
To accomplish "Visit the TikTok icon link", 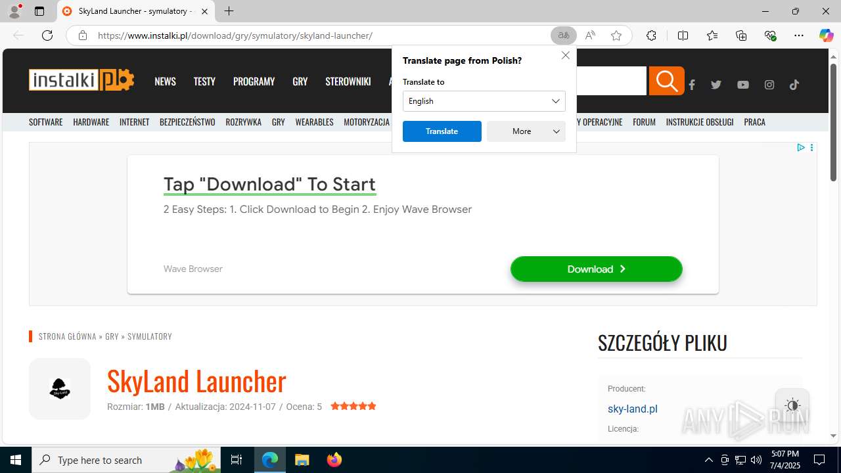I will point(794,85).
